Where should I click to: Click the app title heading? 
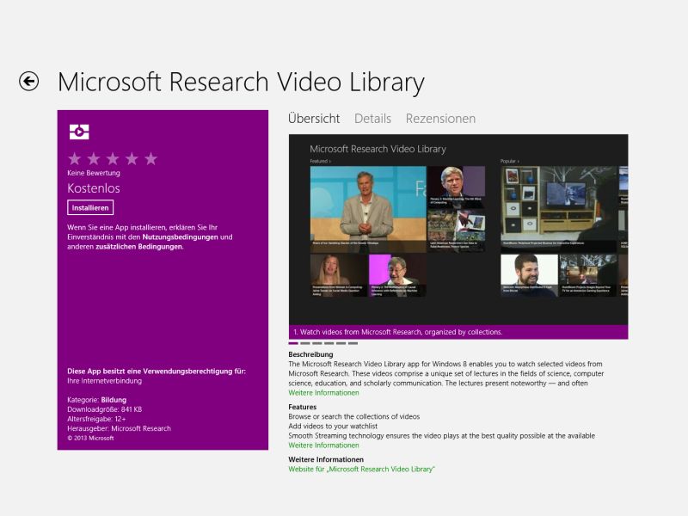pos(241,83)
